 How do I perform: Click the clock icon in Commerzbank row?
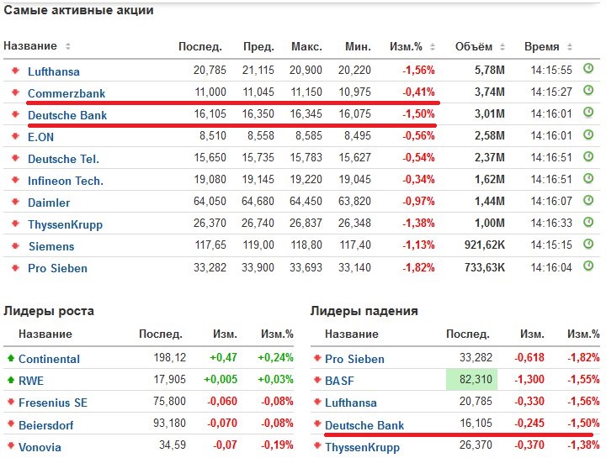point(588,92)
